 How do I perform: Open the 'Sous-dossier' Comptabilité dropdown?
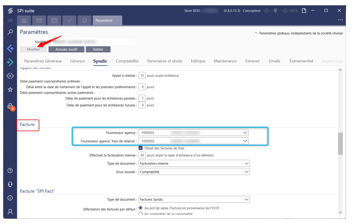(247, 172)
